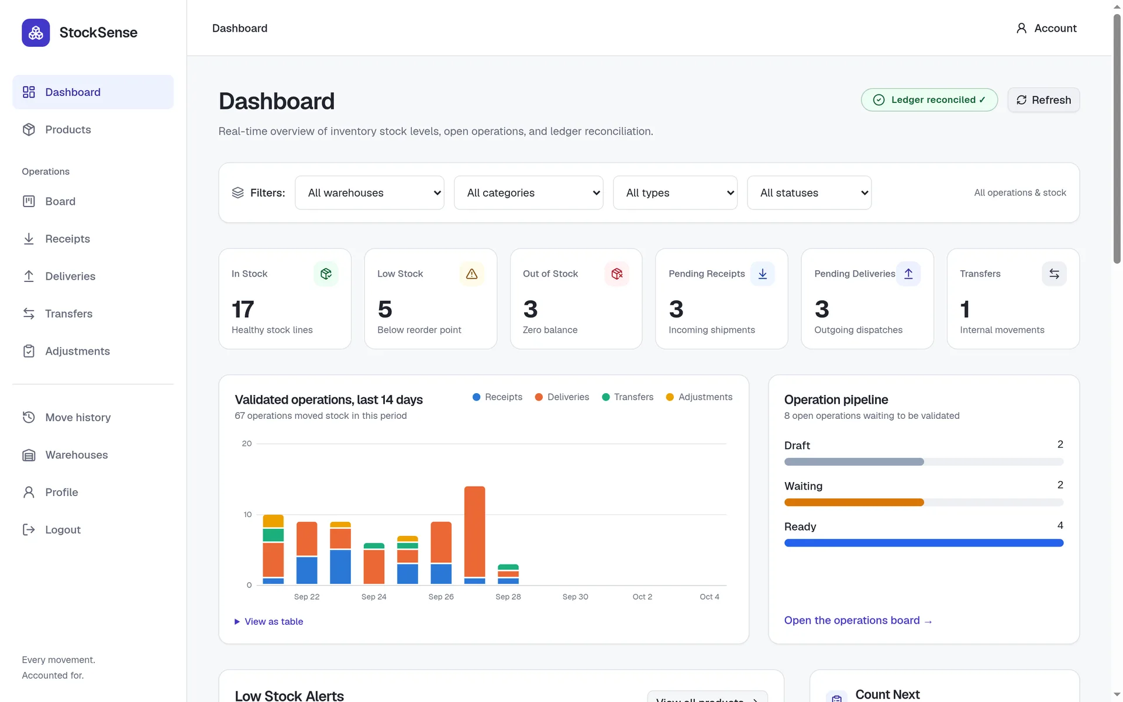The image size is (1123, 702).
Task: Open the Adjustments page
Action: point(93,351)
